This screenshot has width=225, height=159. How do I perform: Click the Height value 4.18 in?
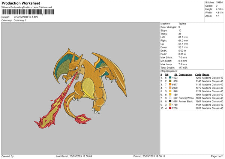pos(219,9)
